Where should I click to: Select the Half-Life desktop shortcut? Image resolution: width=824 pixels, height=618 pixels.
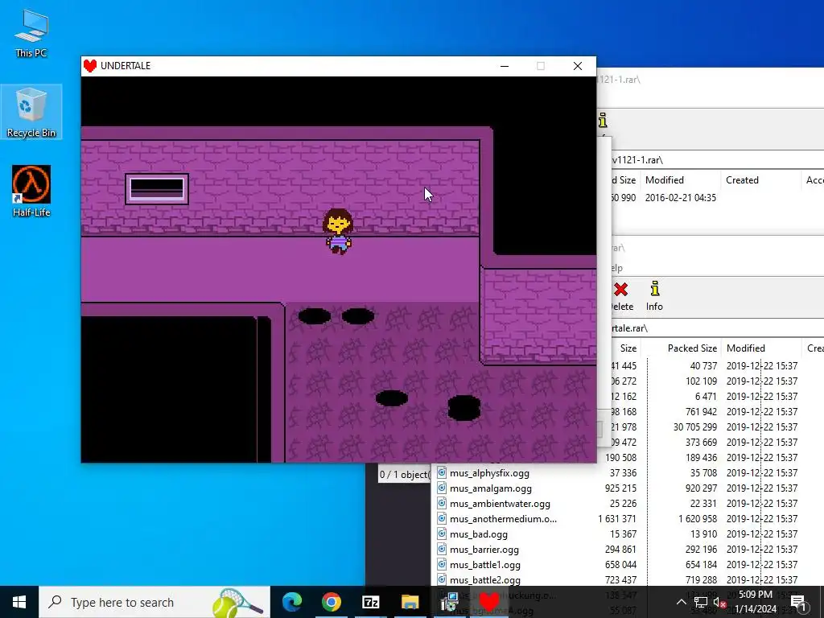coord(31,192)
